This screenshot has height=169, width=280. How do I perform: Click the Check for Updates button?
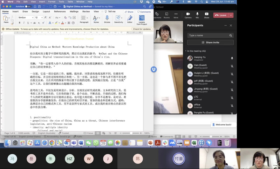(142, 29)
